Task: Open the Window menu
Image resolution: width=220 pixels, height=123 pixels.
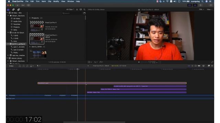Action: [70, 1]
